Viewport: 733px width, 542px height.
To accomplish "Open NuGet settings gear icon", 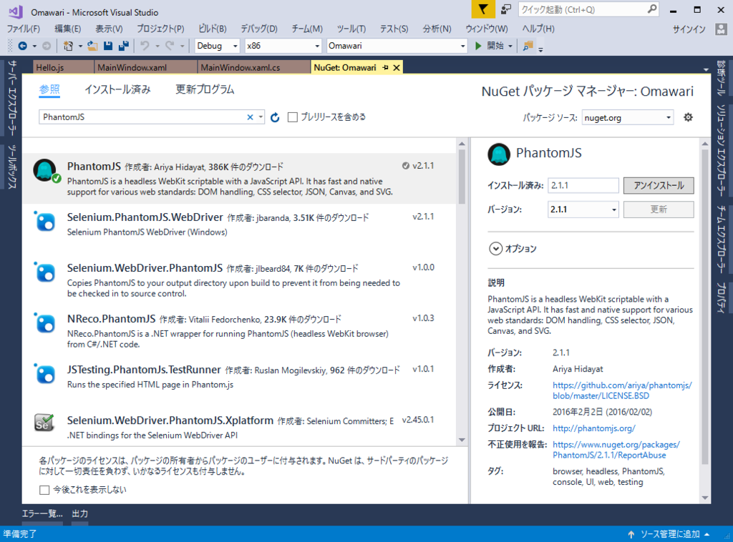I will pyautogui.click(x=688, y=117).
